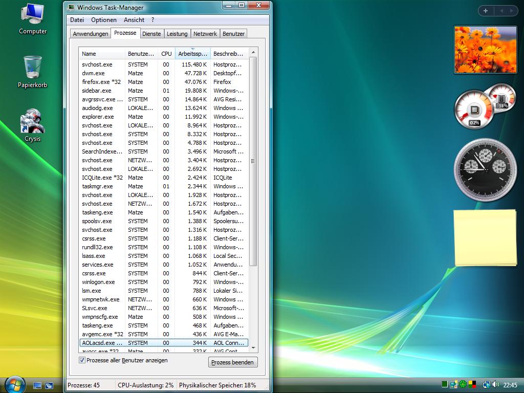Viewport: 524px width, 393px height.
Task: Click the Task Manager tray icon
Action: [x=445, y=384]
